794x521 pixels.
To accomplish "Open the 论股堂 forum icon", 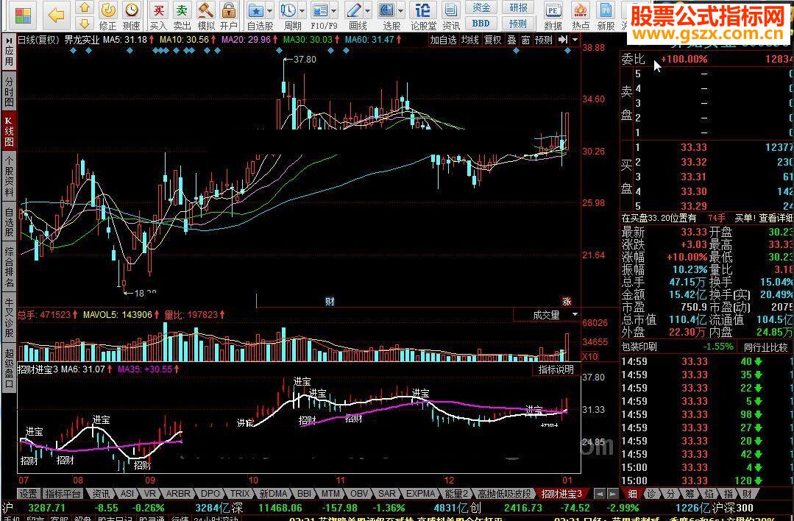I will click(x=423, y=15).
